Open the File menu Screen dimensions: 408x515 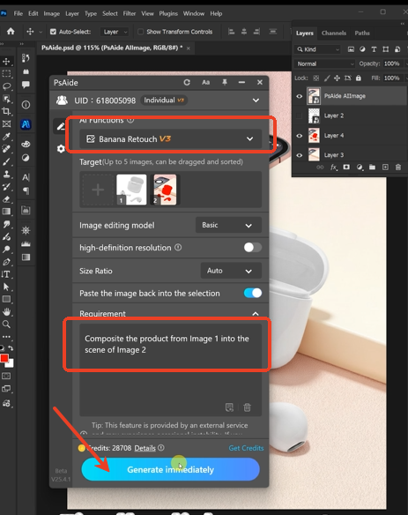click(18, 13)
